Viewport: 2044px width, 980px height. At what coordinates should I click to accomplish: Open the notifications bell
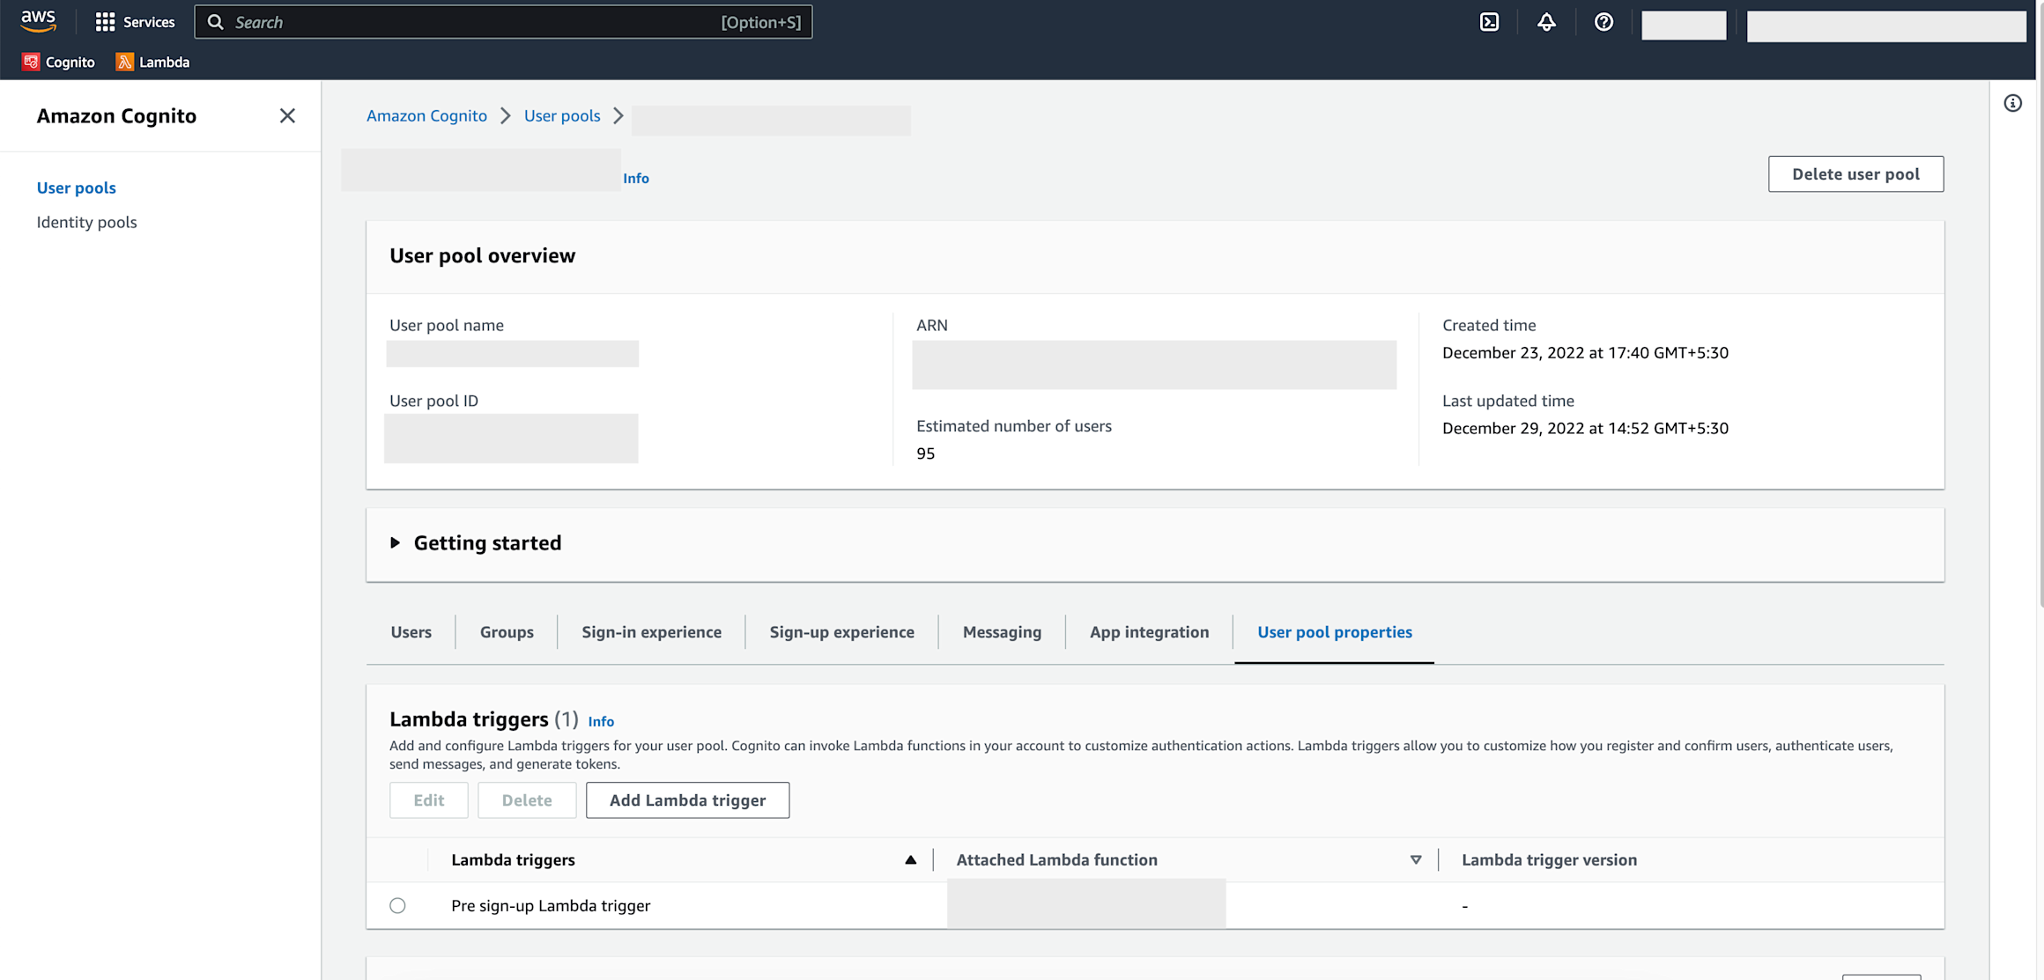point(1546,22)
